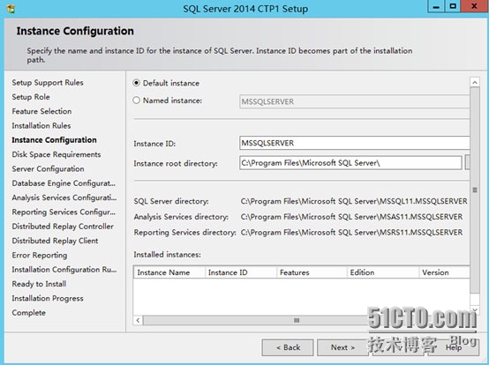Open the SQL Server setup icon menu
The image size is (489, 365).
(x=11, y=9)
